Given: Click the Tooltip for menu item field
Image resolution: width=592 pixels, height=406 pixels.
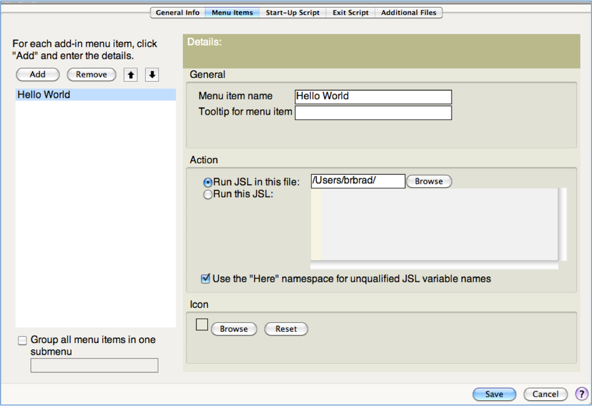Looking at the screenshot, I should pos(373,113).
